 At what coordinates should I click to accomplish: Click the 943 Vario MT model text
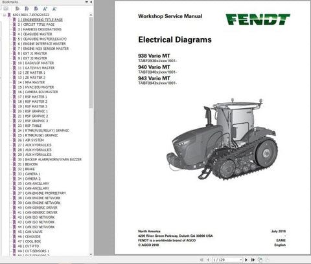[154, 78]
